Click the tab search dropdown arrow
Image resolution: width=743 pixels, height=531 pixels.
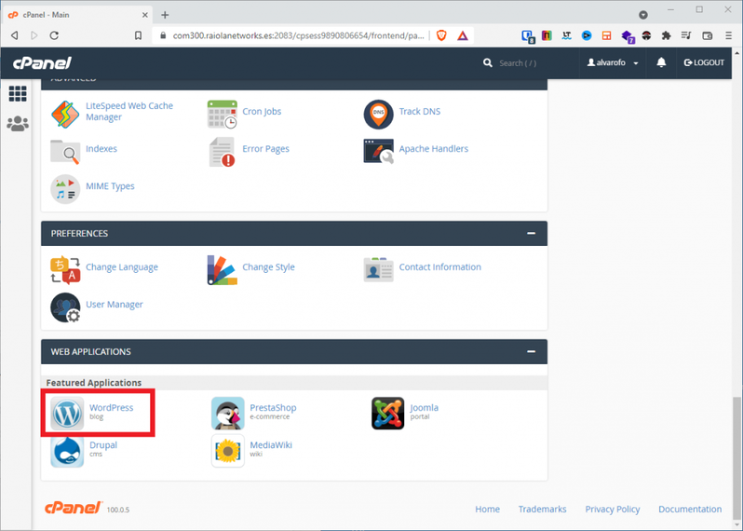643,15
